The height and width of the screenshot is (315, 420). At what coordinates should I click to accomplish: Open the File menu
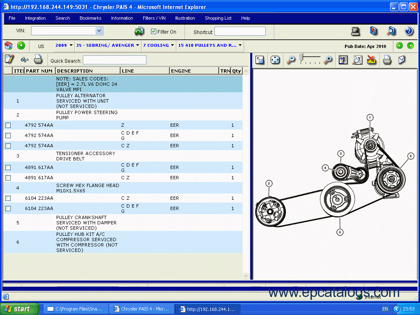click(12, 18)
